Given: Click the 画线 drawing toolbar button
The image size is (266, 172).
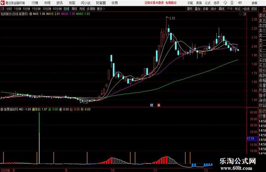Looking at the screenshot, I should click(x=222, y=9).
